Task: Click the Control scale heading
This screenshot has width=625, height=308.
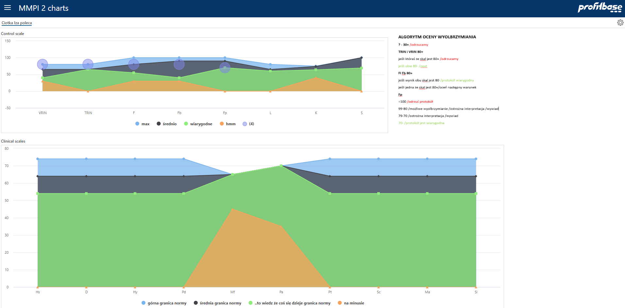Action: 12,34
